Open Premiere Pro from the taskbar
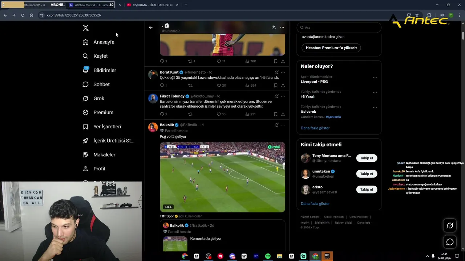 tap(256, 256)
